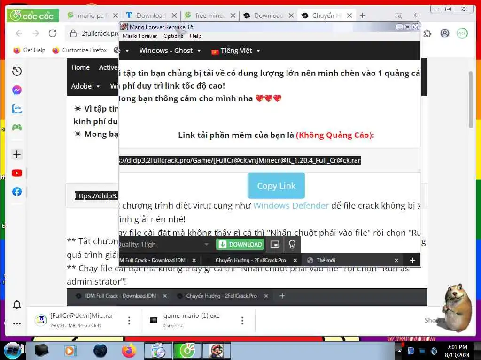Open Zalo from the browser sidebar
The height and width of the screenshot is (360, 481).
(17, 108)
